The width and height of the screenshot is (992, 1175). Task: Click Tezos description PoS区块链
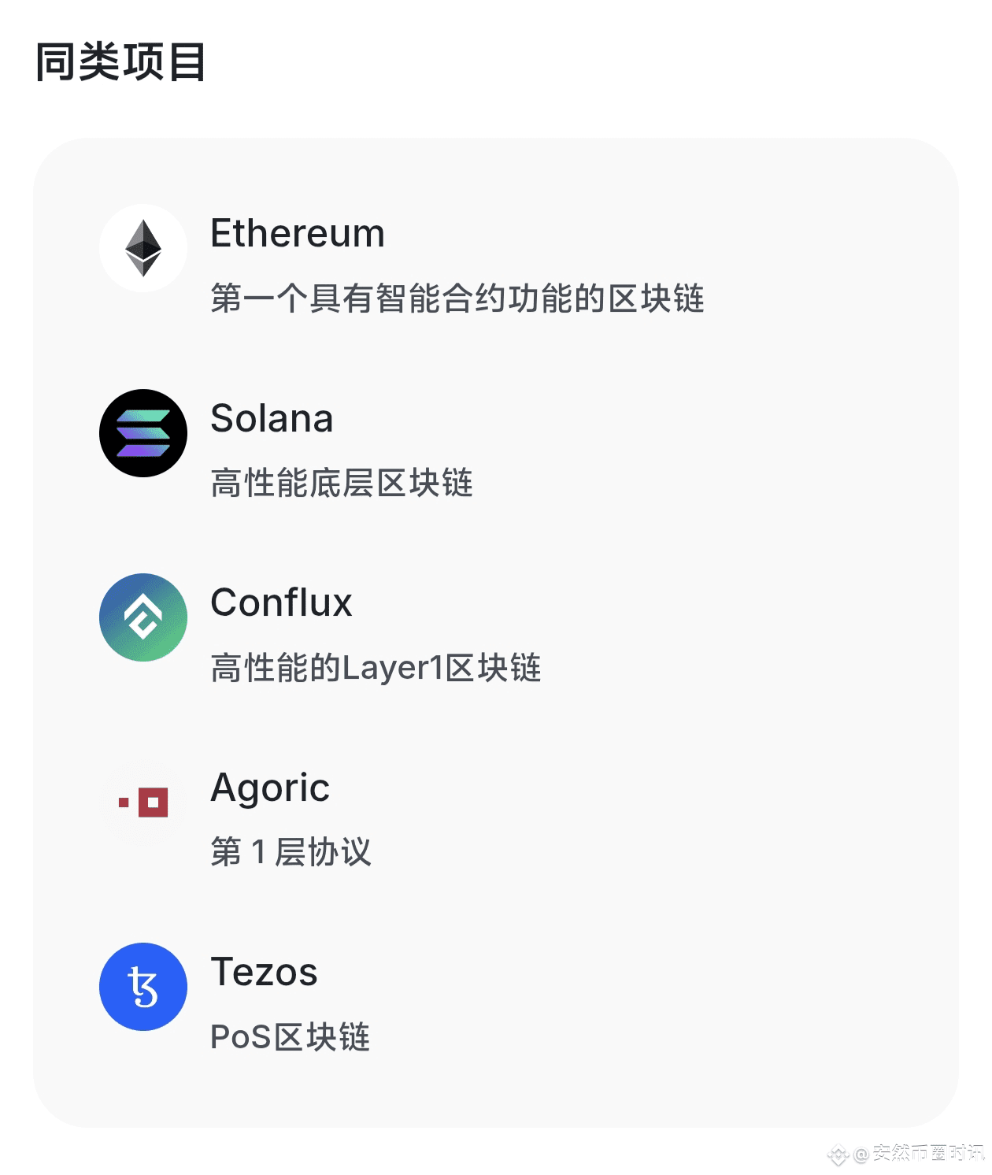tap(290, 1037)
